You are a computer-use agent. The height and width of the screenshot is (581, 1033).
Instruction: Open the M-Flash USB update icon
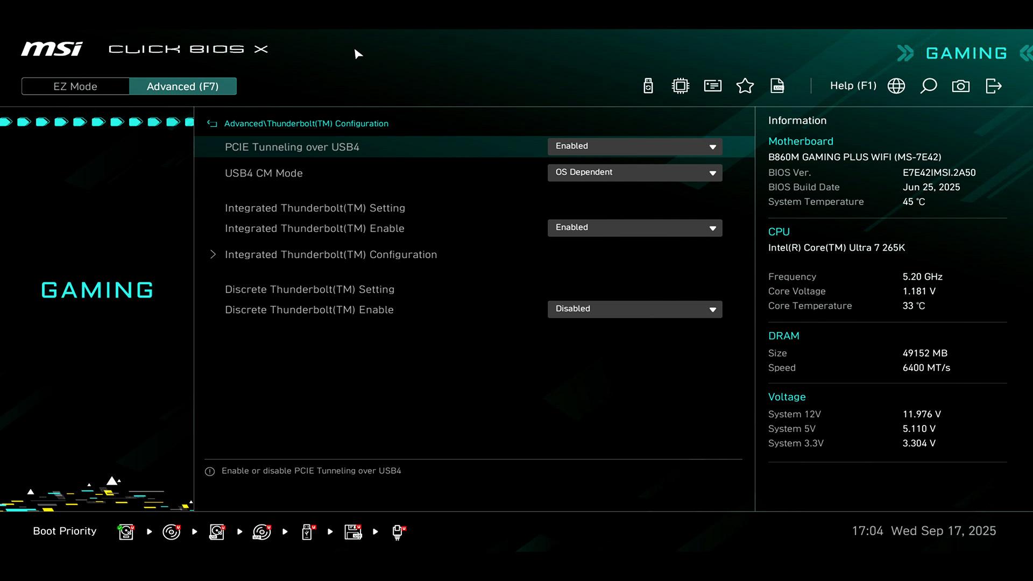pos(648,86)
